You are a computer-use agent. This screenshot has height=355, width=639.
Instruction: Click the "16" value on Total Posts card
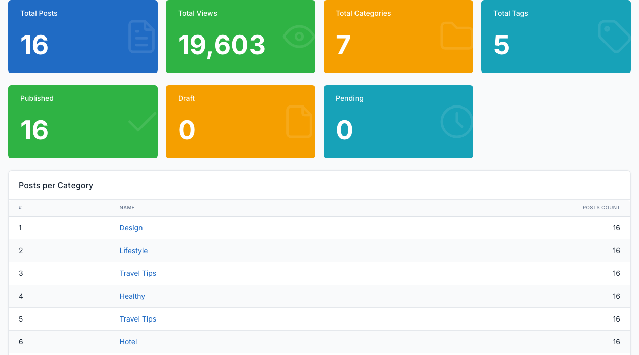coord(34,45)
